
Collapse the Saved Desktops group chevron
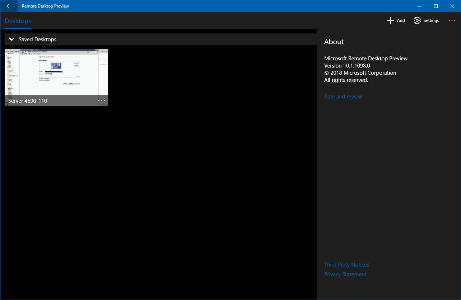click(12, 39)
